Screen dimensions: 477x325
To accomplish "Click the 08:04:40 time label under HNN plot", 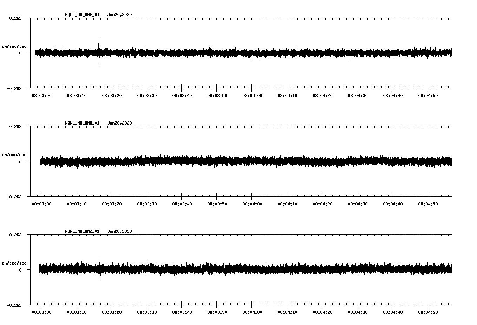I will [393, 204].
